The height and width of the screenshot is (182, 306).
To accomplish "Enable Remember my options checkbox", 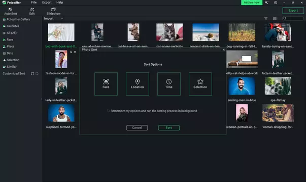I will pos(108,111).
